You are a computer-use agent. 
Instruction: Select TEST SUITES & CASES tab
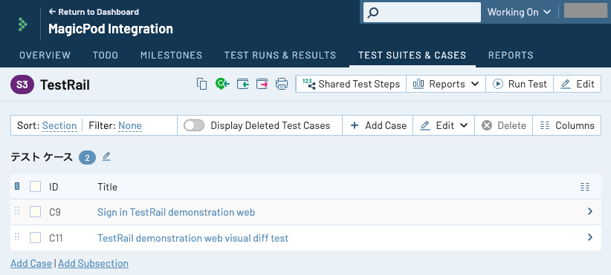click(413, 55)
